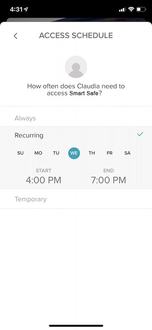Image resolution: width=152 pixels, height=330 pixels.
Task: Toggle Sunday (SU) day selection
Action: [x=20, y=153]
